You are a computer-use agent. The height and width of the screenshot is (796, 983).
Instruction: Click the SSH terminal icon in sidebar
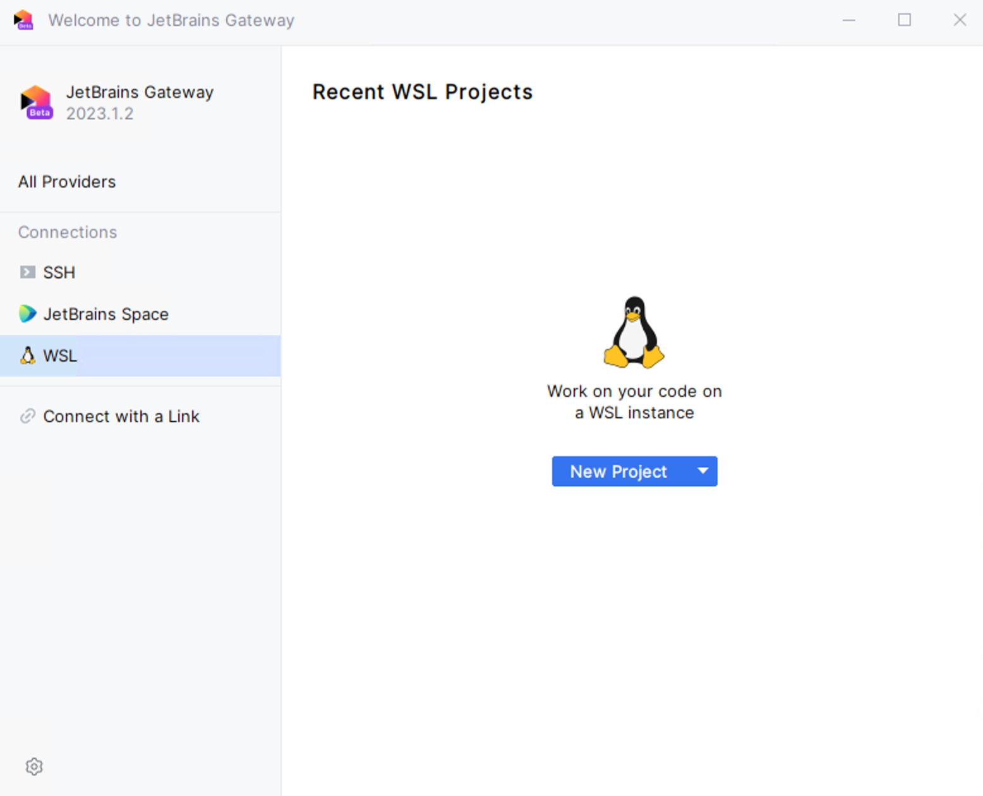click(x=27, y=272)
